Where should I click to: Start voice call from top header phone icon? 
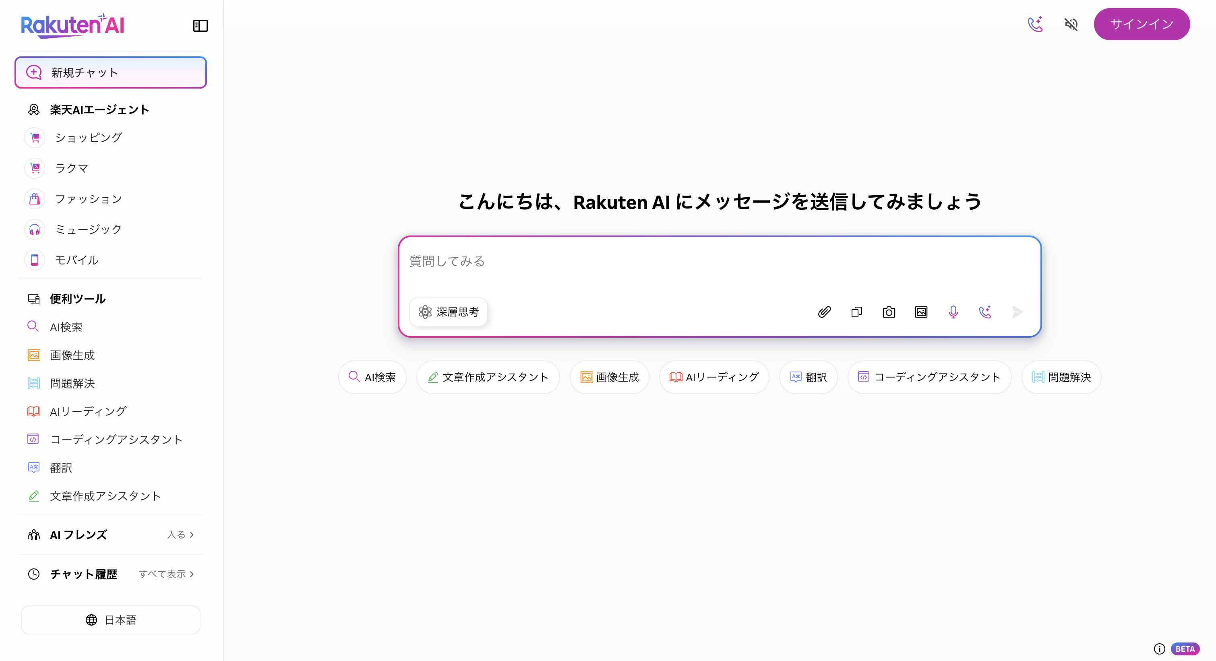click(x=1035, y=24)
